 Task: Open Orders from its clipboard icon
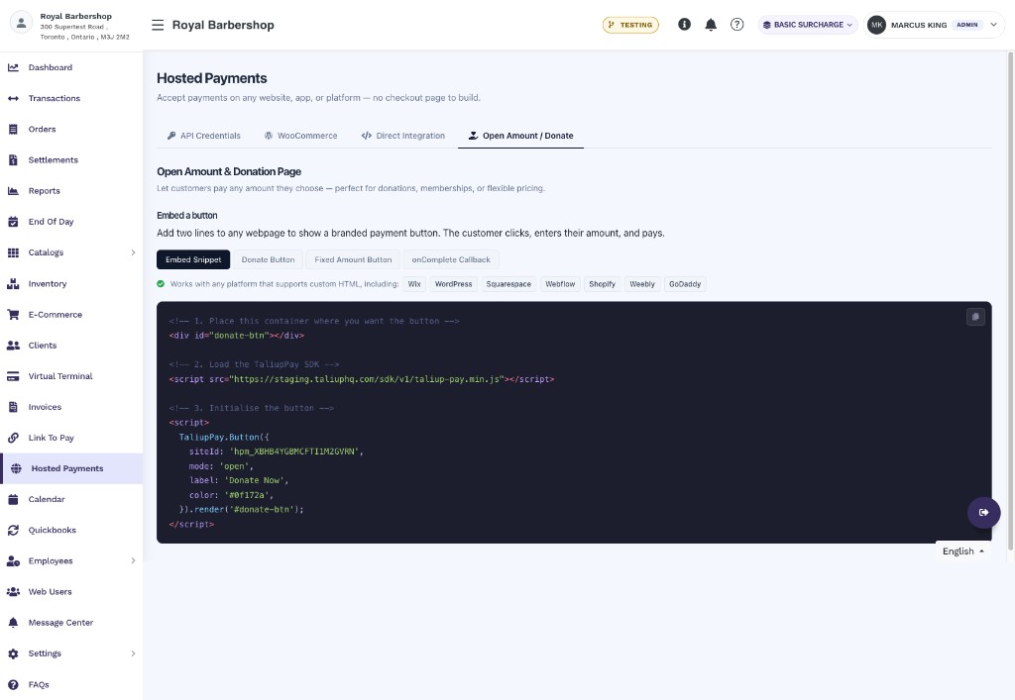click(x=13, y=130)
